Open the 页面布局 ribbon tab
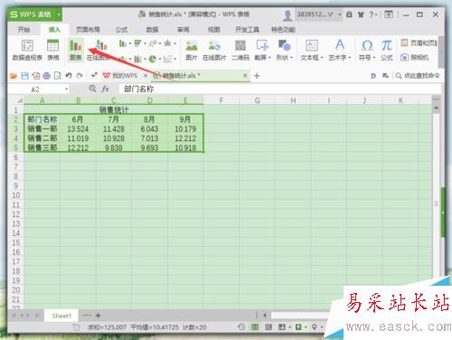 pos(88,30)
